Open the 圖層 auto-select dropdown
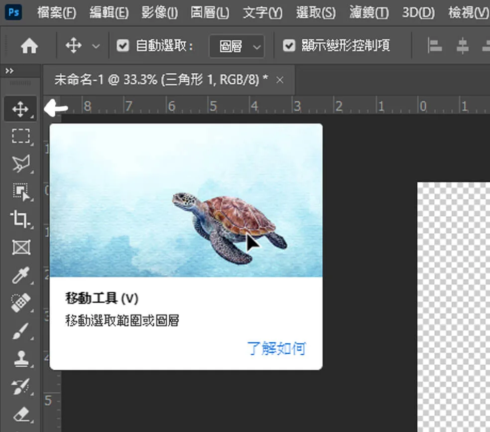490x432 pixels. [x=237, y=46]
